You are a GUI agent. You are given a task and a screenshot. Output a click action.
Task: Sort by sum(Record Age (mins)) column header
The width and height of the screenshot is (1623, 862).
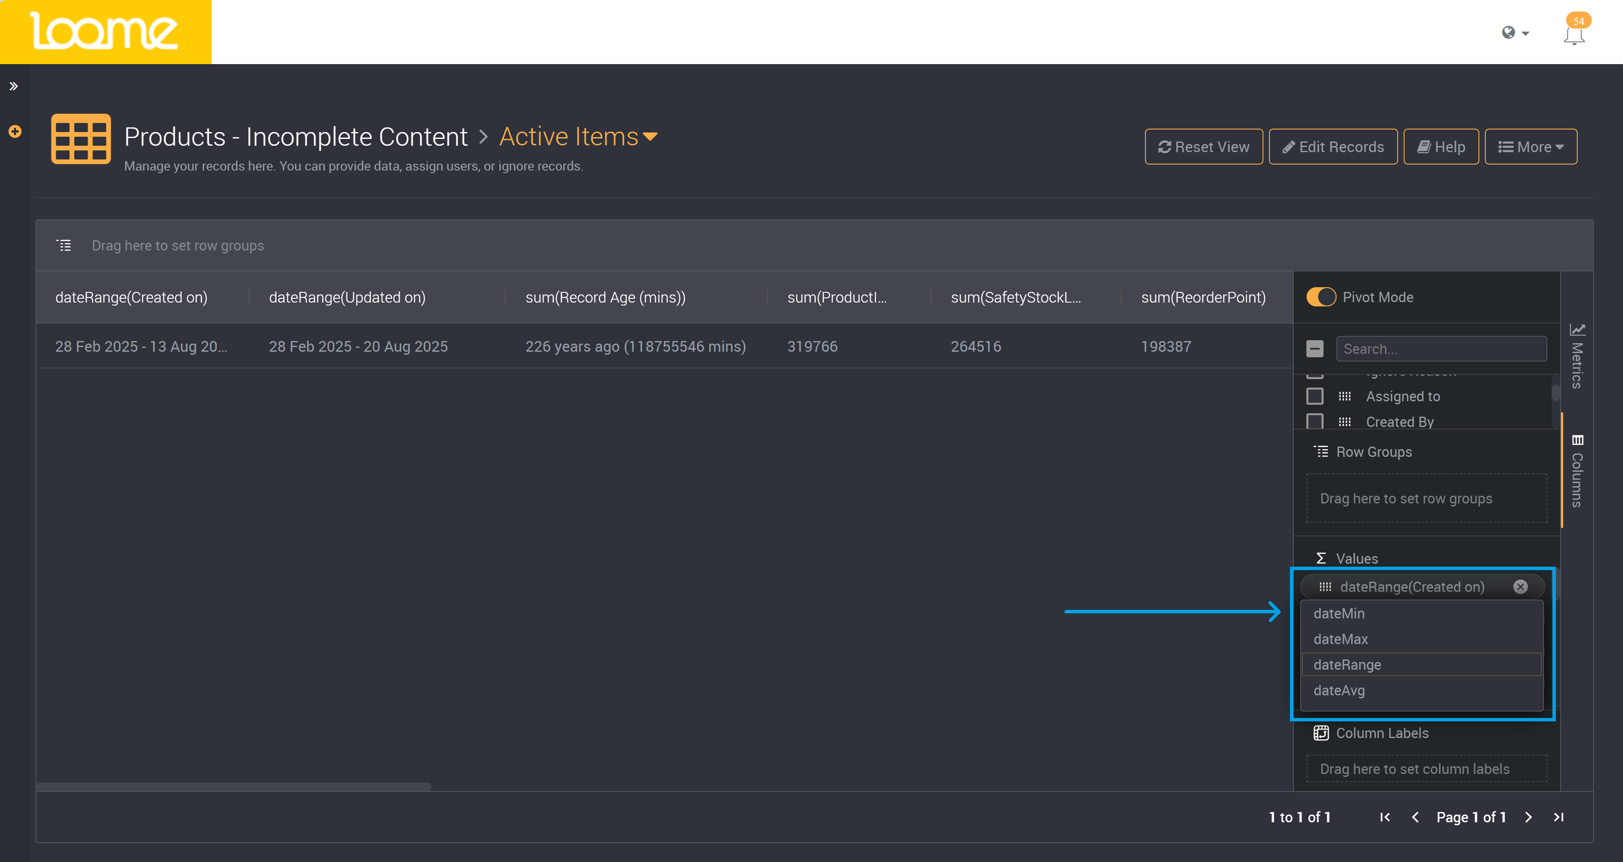coord(605,297)
